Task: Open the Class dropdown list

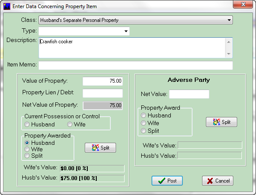Action: tap(229, 20)
